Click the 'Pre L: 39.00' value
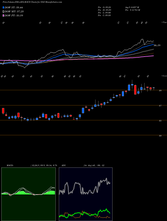The height and width of the screenshot is (221, 167). (105, 13)
